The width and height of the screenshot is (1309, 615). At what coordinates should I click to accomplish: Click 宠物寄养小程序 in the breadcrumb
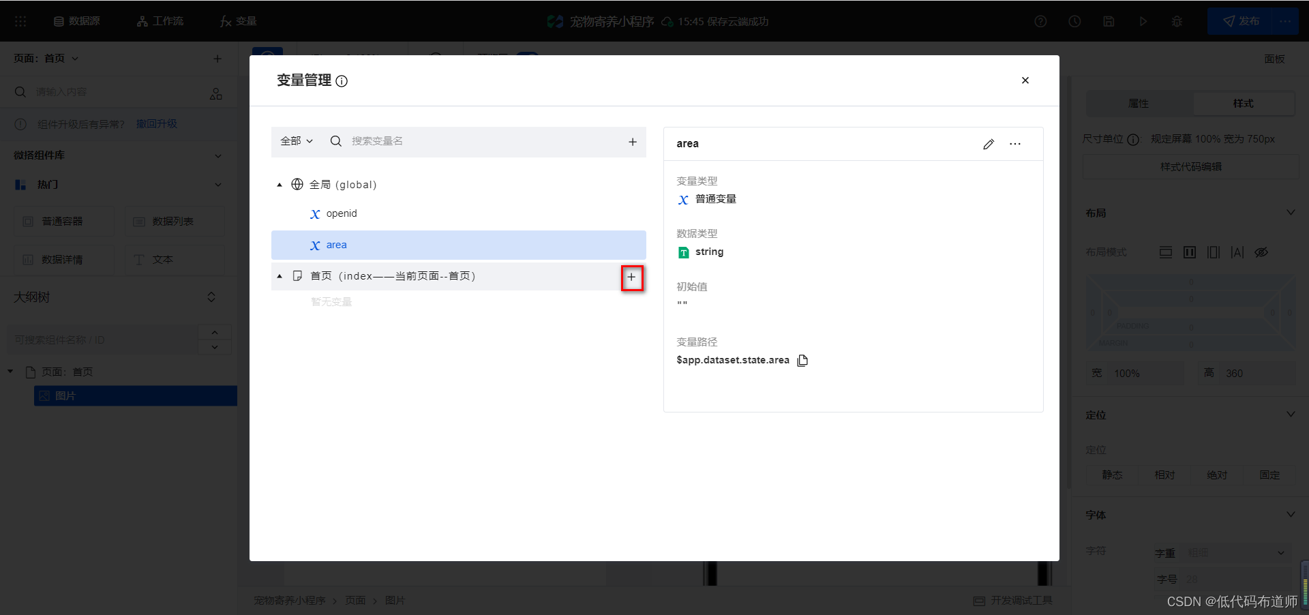tap(290, 601)
